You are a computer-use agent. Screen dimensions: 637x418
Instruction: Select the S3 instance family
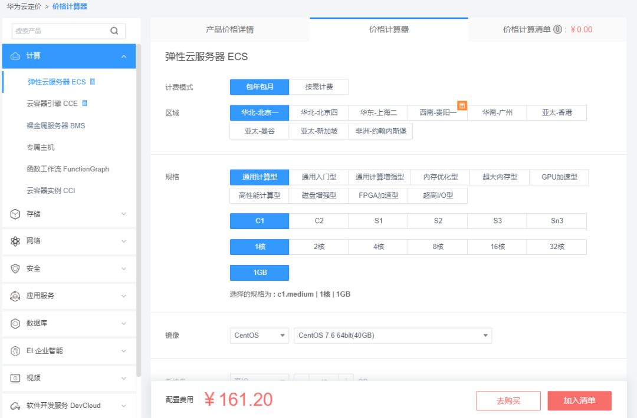click(x=497, y=221)
